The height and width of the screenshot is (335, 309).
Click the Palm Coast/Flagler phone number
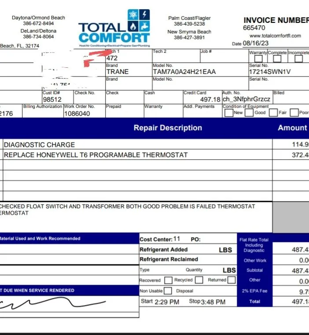click(x=189, y=24)
